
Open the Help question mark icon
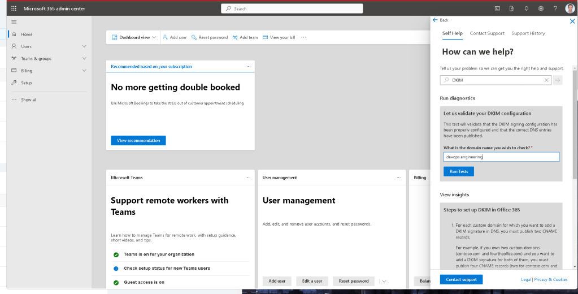tap(555, 8)
